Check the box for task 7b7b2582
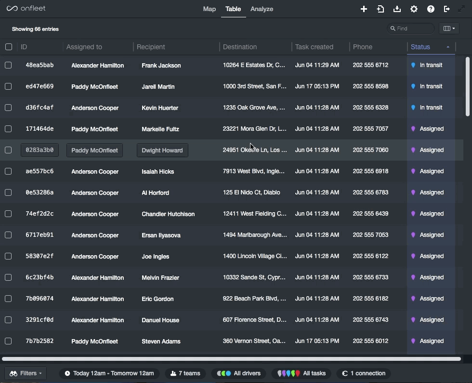This screenshot has width=472, height=383. tap(9, 341)
